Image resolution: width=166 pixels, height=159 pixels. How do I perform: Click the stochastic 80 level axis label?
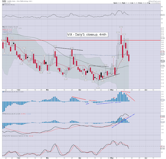pos(162,140)
